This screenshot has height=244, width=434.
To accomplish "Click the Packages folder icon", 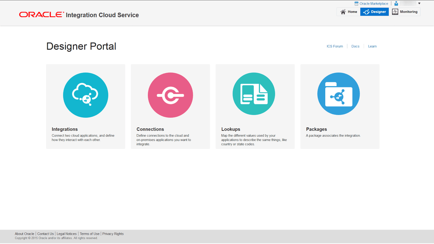I will coord(339,94).
